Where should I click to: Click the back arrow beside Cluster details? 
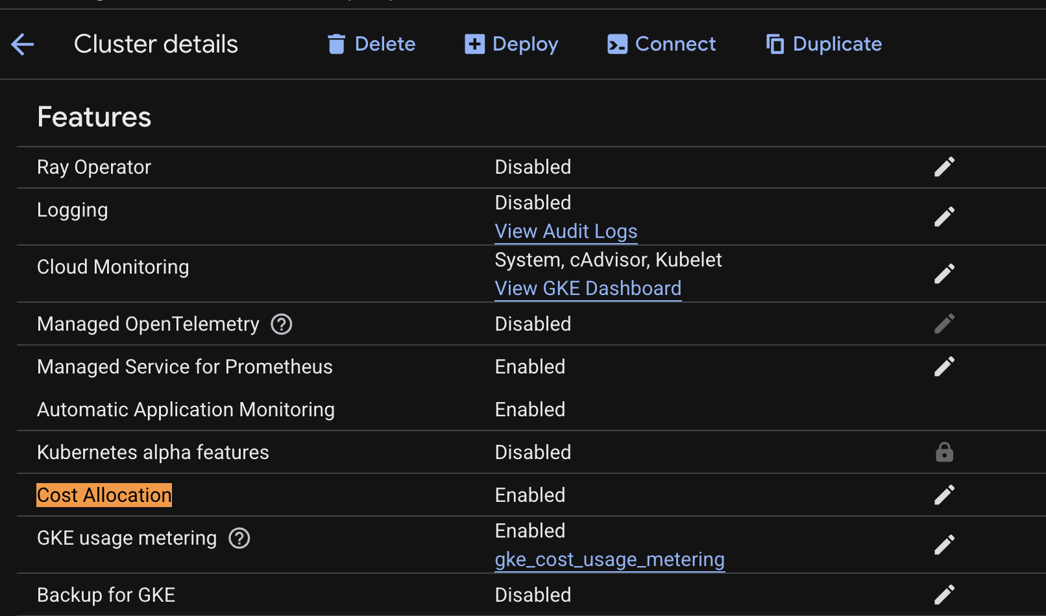coord(23,44)
